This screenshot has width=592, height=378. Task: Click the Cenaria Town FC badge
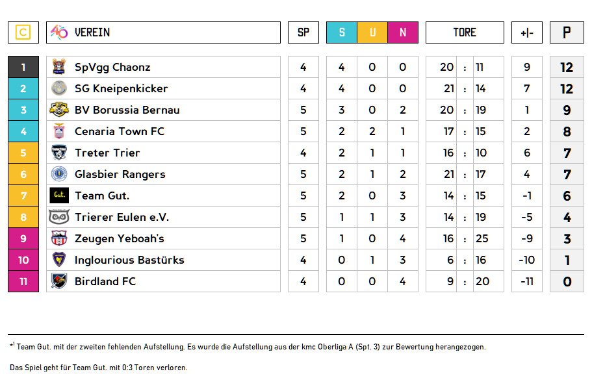click(x=59, y=131)
